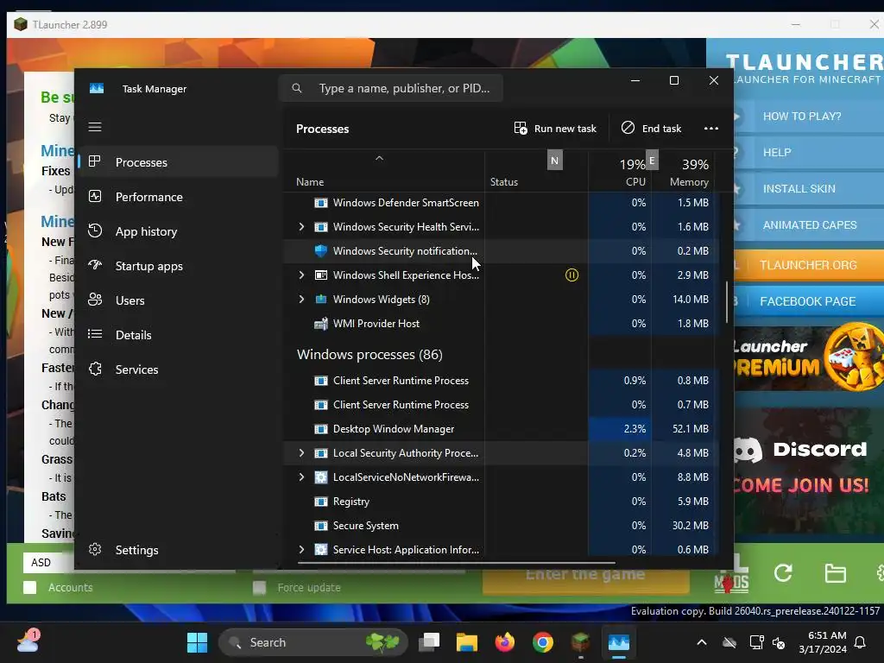Image resolution: width=884 pixels, height=663 pixels.
Task: Open the TLAUNCHER.ORG link
Action: pyautogui.click(x=809, y=265)
